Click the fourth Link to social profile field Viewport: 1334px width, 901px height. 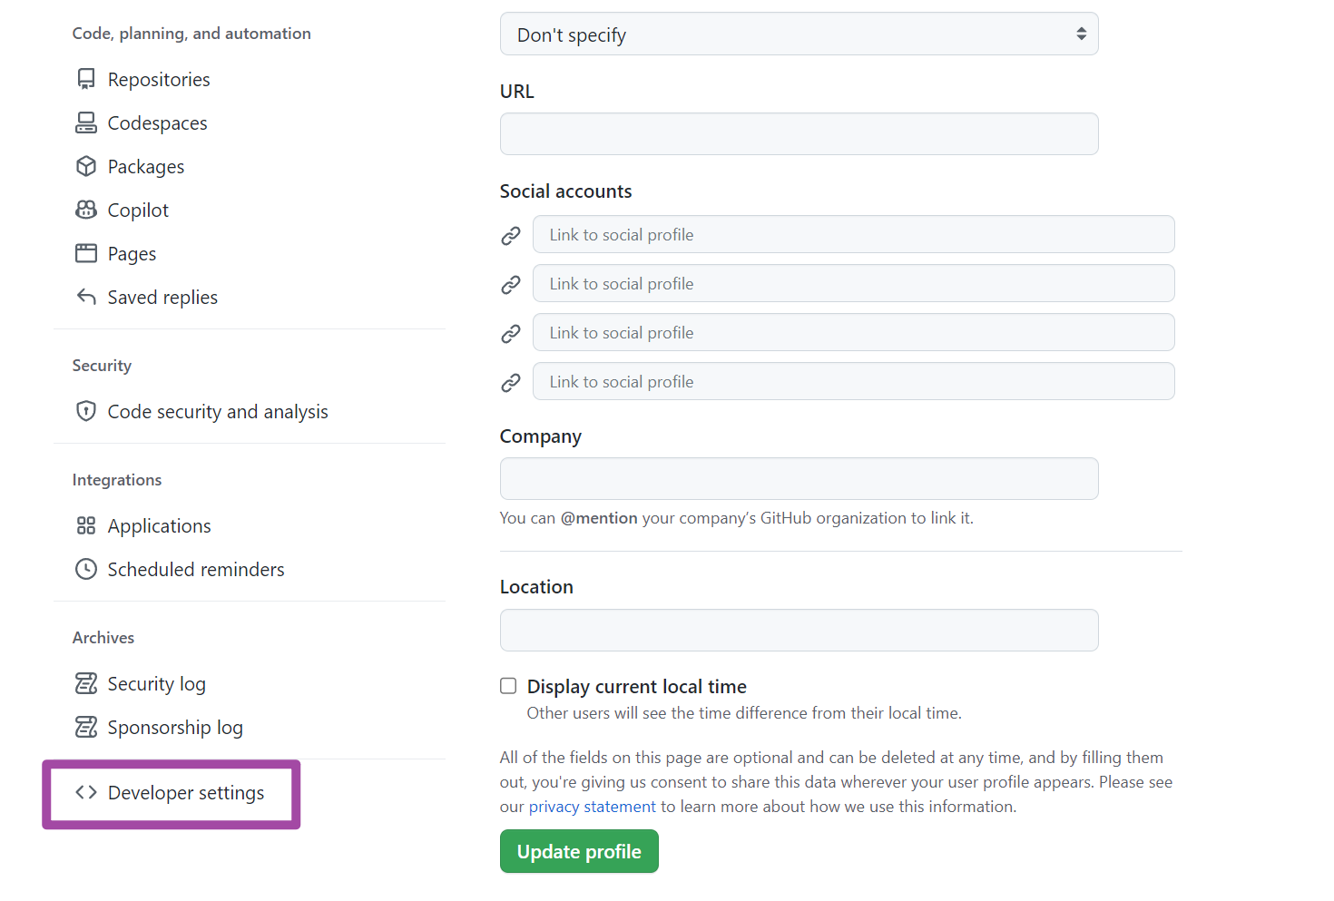853,381
